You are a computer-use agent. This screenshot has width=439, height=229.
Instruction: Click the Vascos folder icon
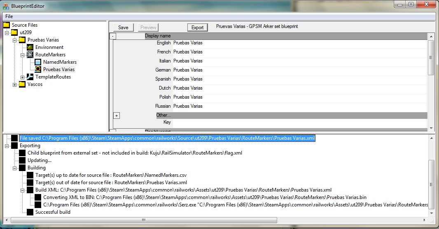[x=22, y=84]
